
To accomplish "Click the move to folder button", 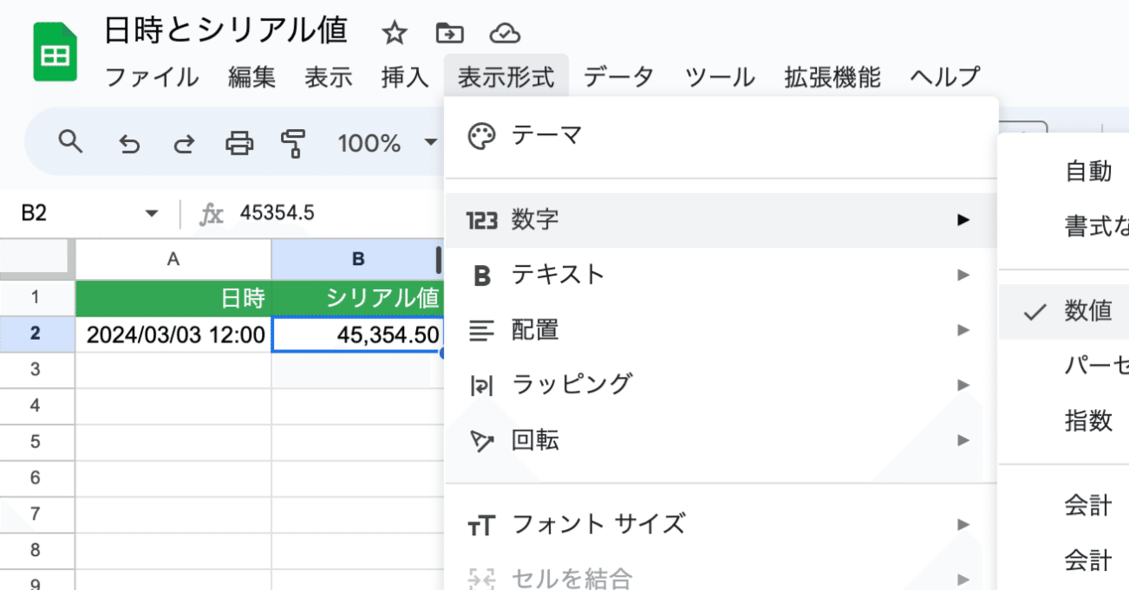I will pos(449,31).
